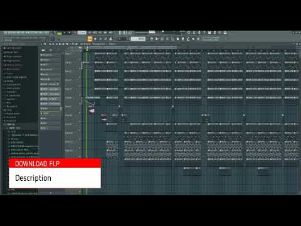This screenshot has width=301, height=226.
Task: Select the playlist Slip tool
Action: (x=63, y=44)
